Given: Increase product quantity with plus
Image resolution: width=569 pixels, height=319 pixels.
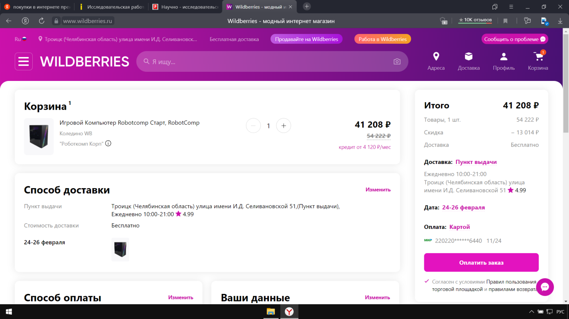Looking at the screenshot, I should tap(284, 126).
